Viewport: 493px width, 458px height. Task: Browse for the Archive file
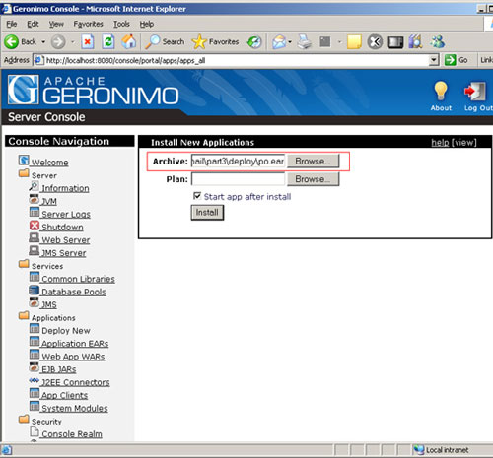pyautogui.click(x=313, y=162)
